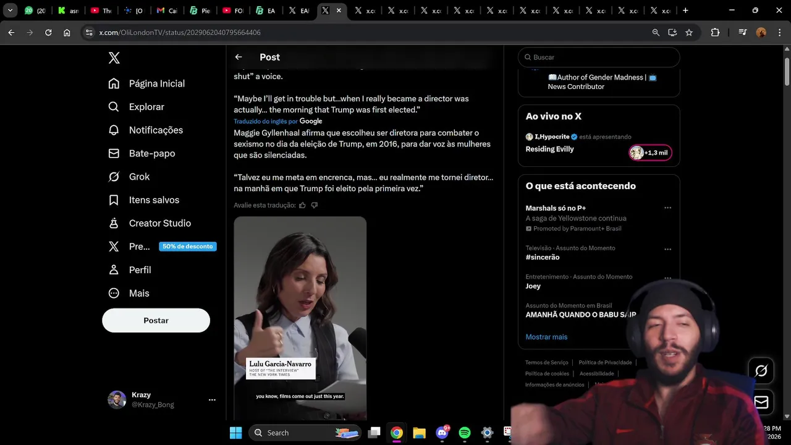Viewport: 791px width, 445px height.
Task: Click the address bar URL
Action: point(180,33)
